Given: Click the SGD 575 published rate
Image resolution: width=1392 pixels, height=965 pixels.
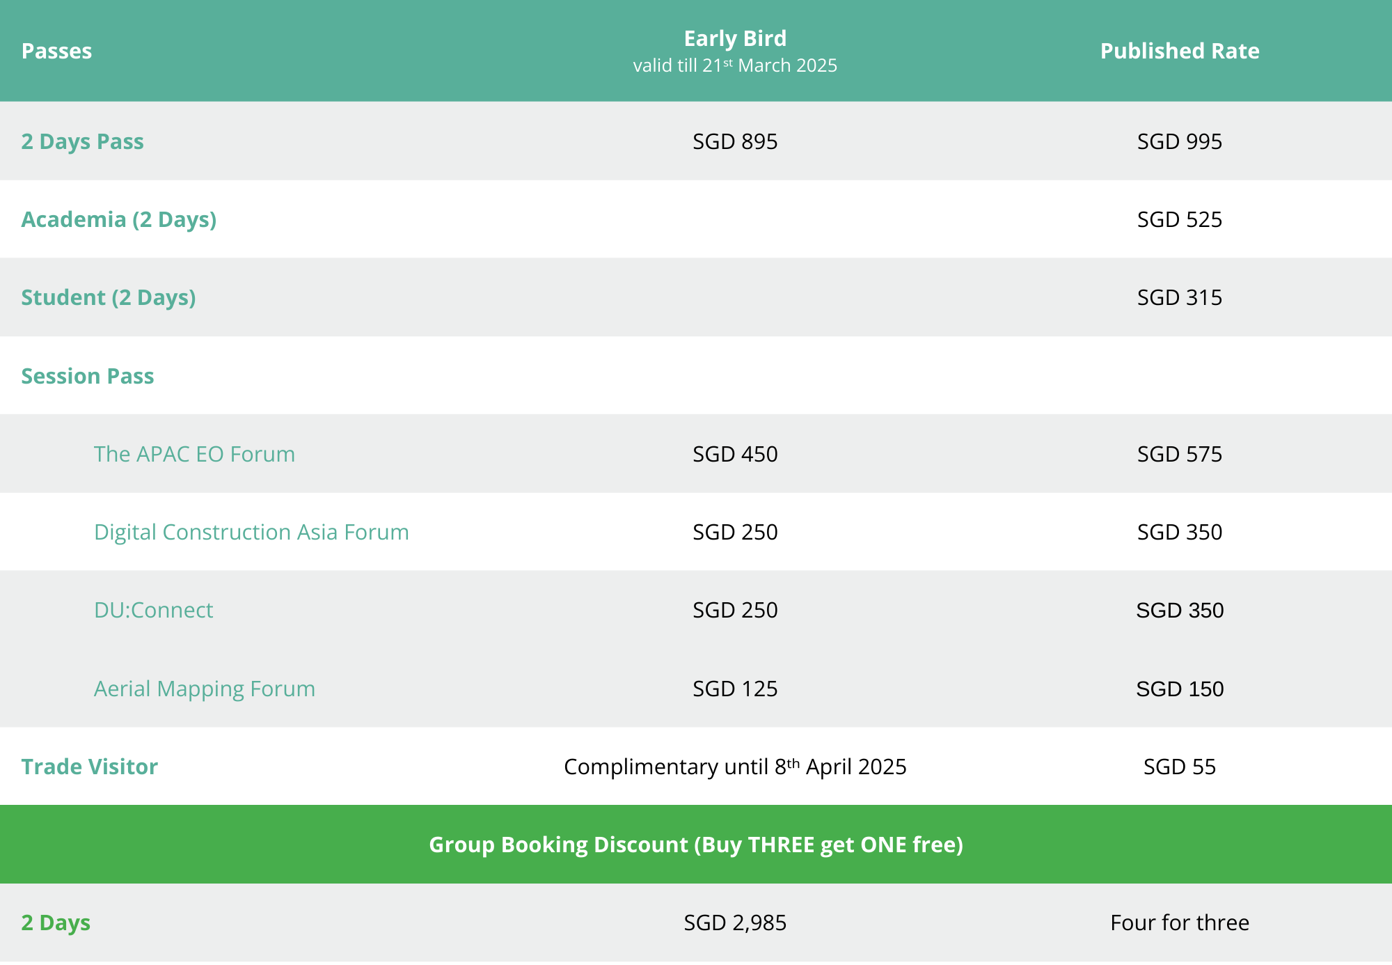Looking at the screenshot, I should (x=1180, y=454).
